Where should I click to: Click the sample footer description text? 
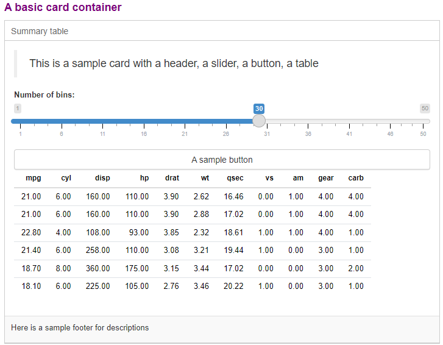[80, 327]
